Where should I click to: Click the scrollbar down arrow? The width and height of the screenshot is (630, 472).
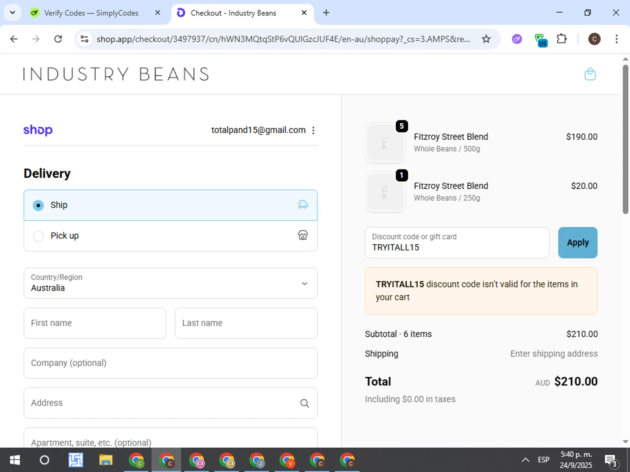coord(625,442)
